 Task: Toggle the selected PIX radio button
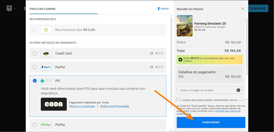click(35, 81)
